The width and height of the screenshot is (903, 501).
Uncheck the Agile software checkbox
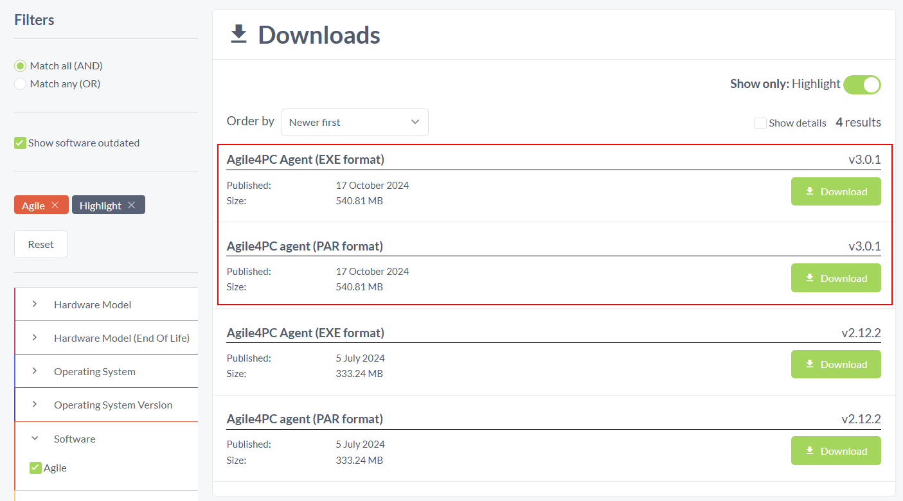click(x=36, y=468)
